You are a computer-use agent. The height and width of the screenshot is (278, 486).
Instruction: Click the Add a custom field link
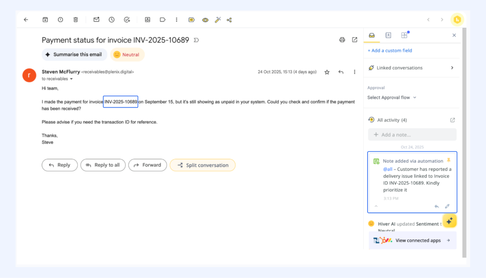(x=390, y=50)
